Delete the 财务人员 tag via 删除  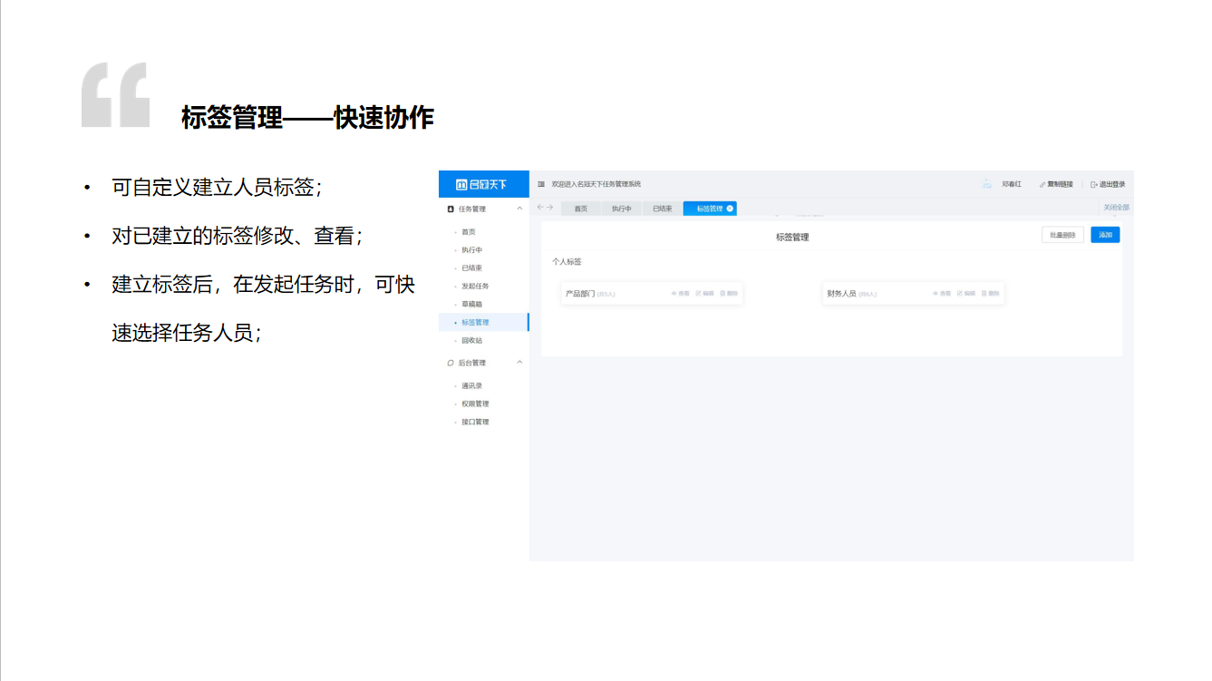[990, 294]
